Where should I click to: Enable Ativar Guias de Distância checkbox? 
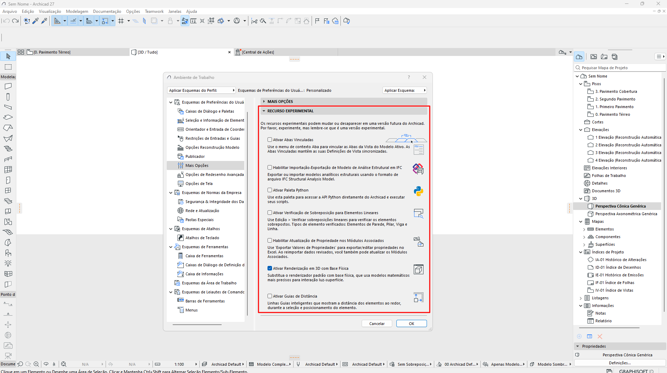270,296
